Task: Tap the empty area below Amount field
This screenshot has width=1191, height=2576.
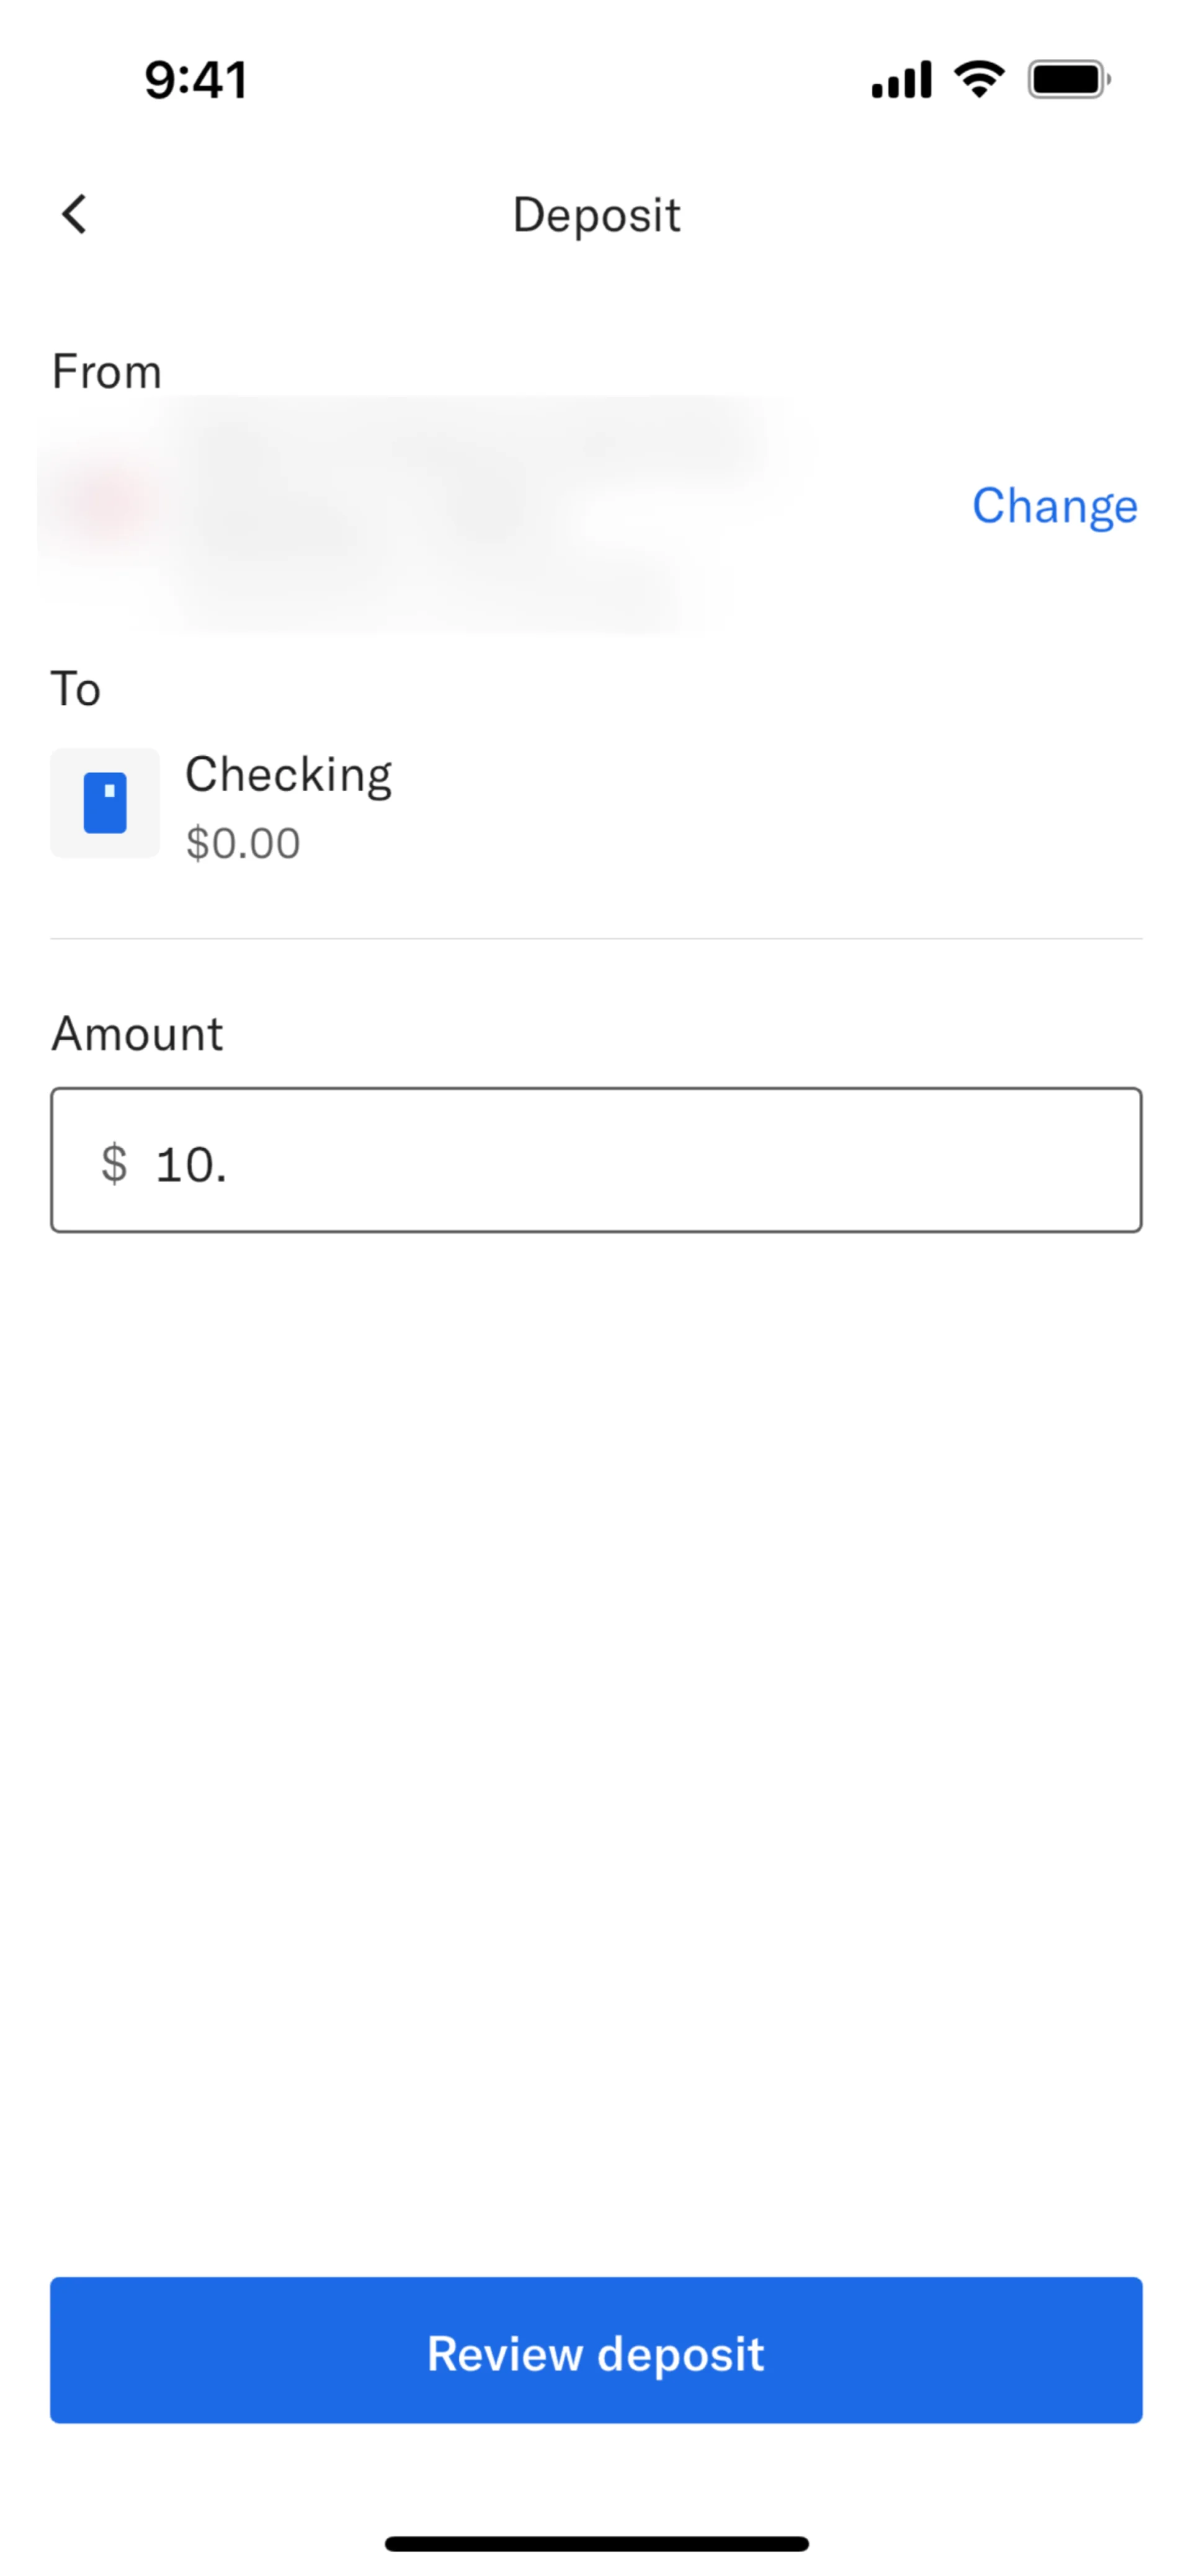Action: [597, 1700]
